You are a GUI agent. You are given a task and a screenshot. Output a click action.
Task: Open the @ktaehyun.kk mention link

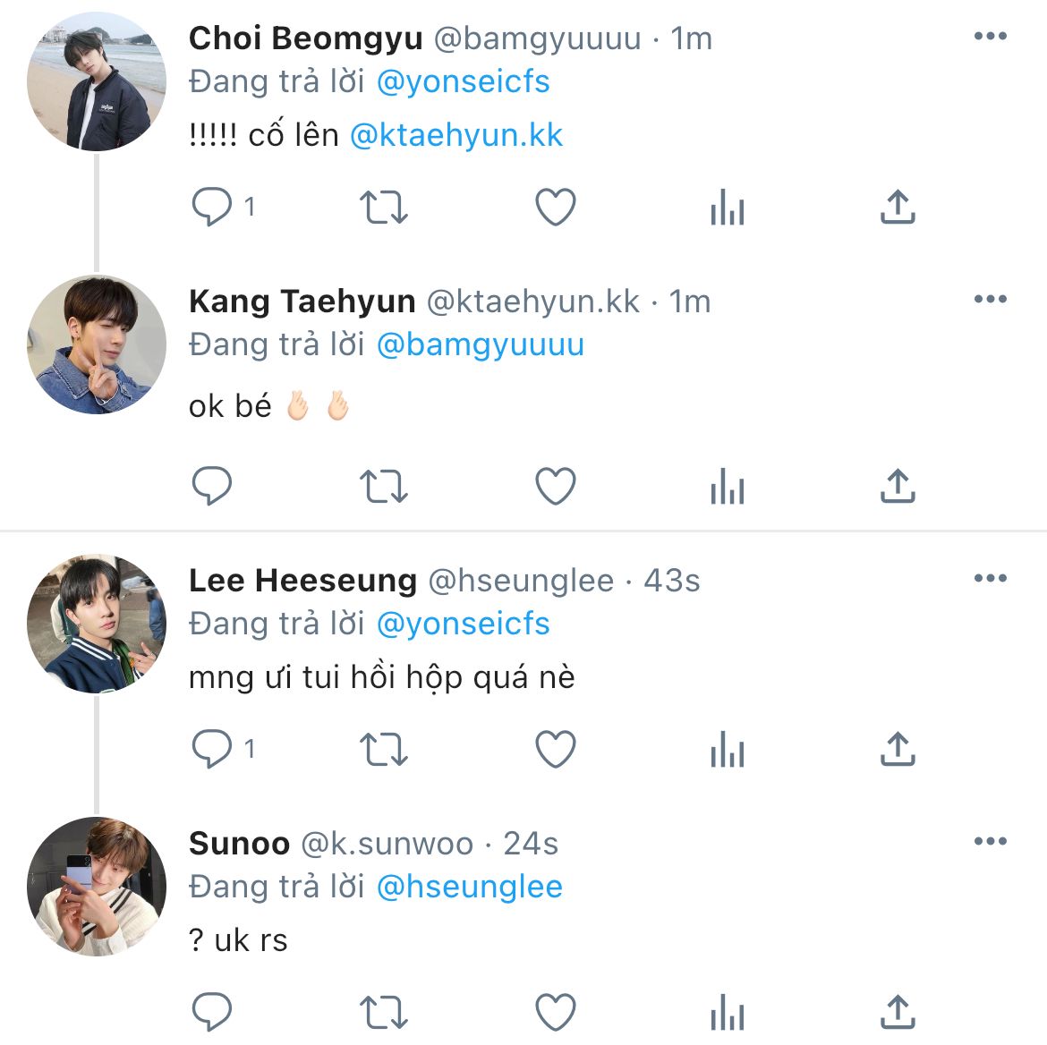tap(456, 135)
